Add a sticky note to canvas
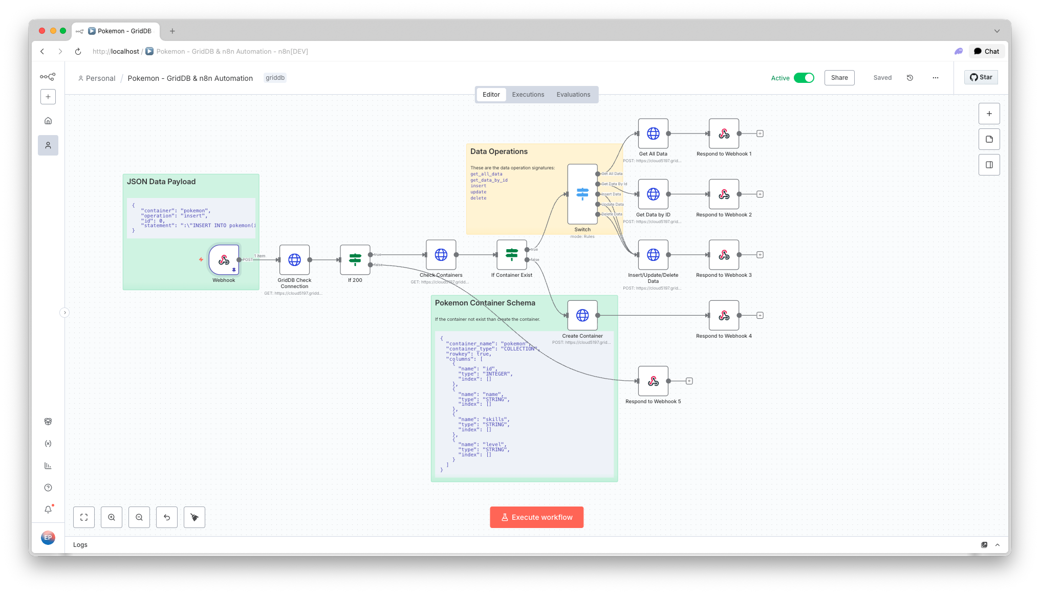The image size is (1040, 594). [989, 139]
